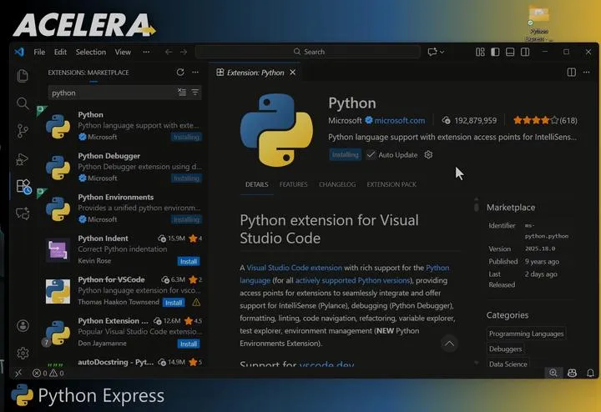Click the scroll-to-top arrow button
Screen dimensions: 601x412
point(449,344)
